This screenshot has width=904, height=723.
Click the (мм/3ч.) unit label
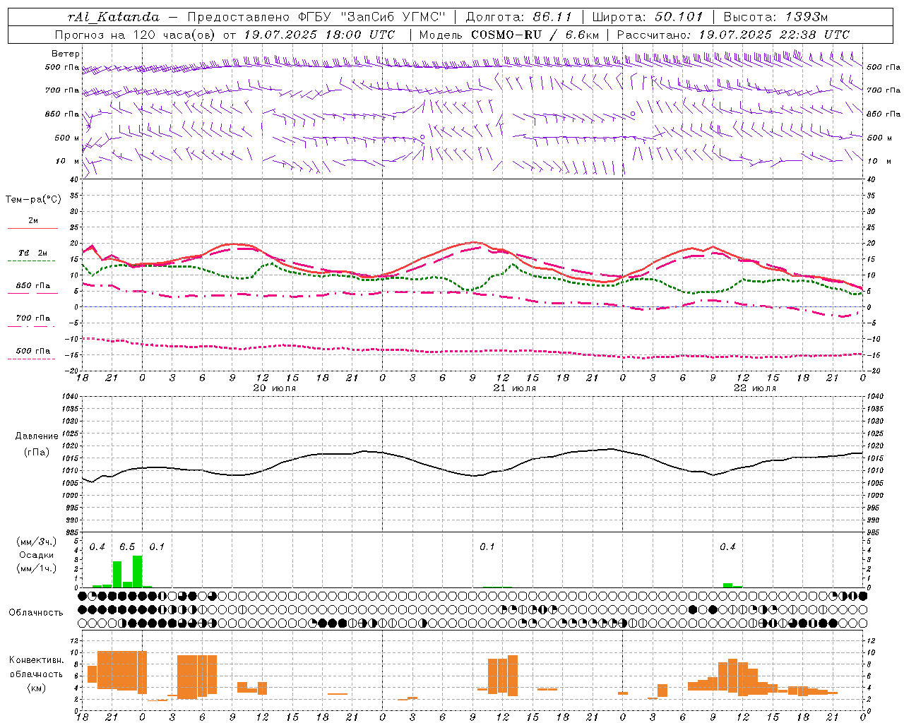(x=37, y=542)
